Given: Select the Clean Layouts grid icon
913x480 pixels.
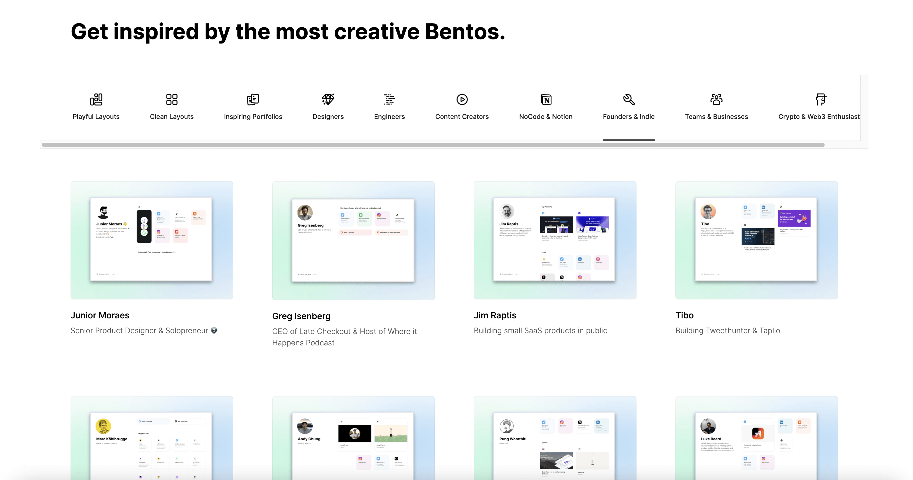Looking at the screenshot, I should pos(172,100).
